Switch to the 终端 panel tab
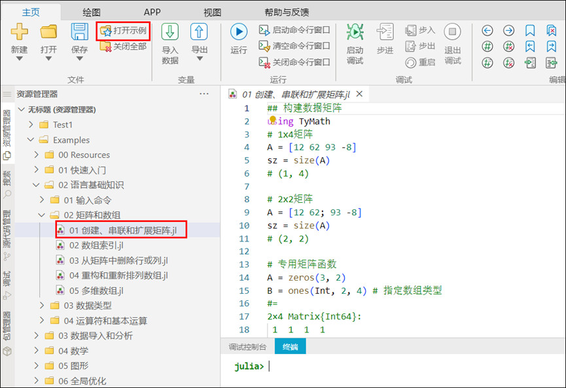 [291, 347]
